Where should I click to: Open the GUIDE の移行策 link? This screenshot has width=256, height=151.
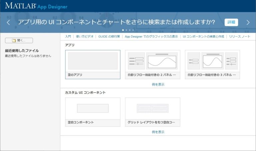click(x=109, y=37)
